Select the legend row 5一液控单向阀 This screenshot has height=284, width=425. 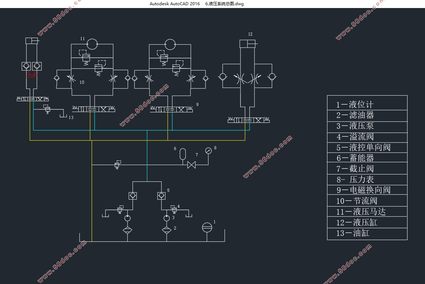(x=367, y=147)
